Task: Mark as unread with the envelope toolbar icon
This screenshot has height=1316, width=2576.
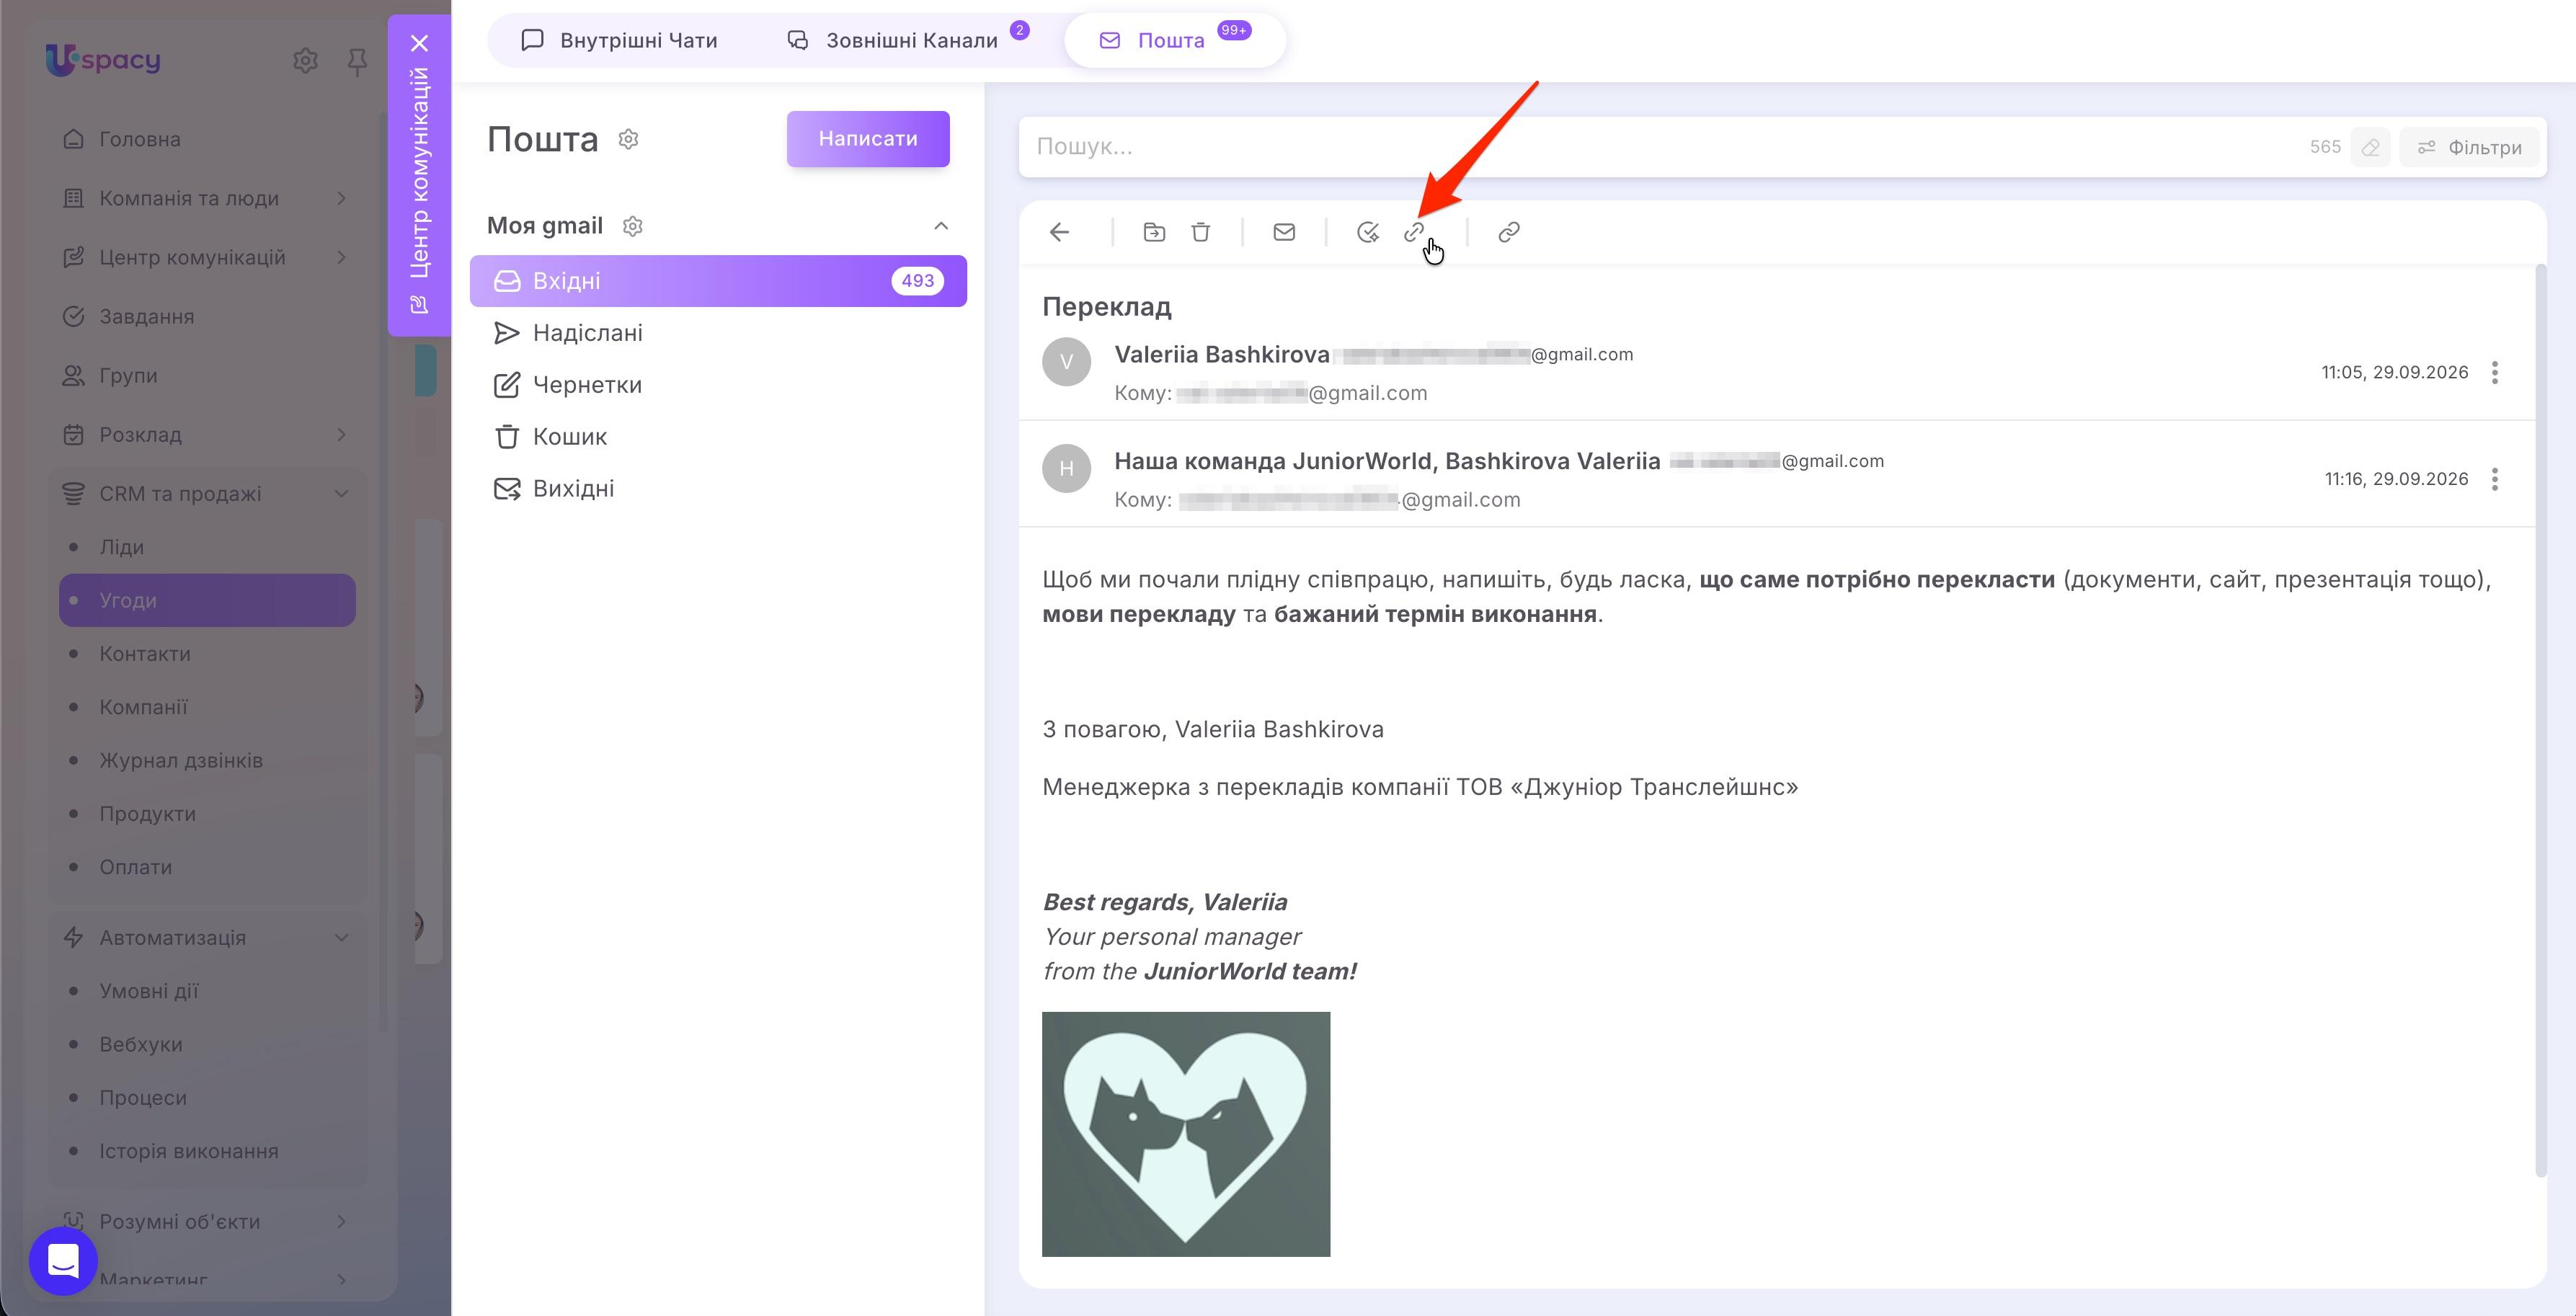Action: coord(1284,232)
